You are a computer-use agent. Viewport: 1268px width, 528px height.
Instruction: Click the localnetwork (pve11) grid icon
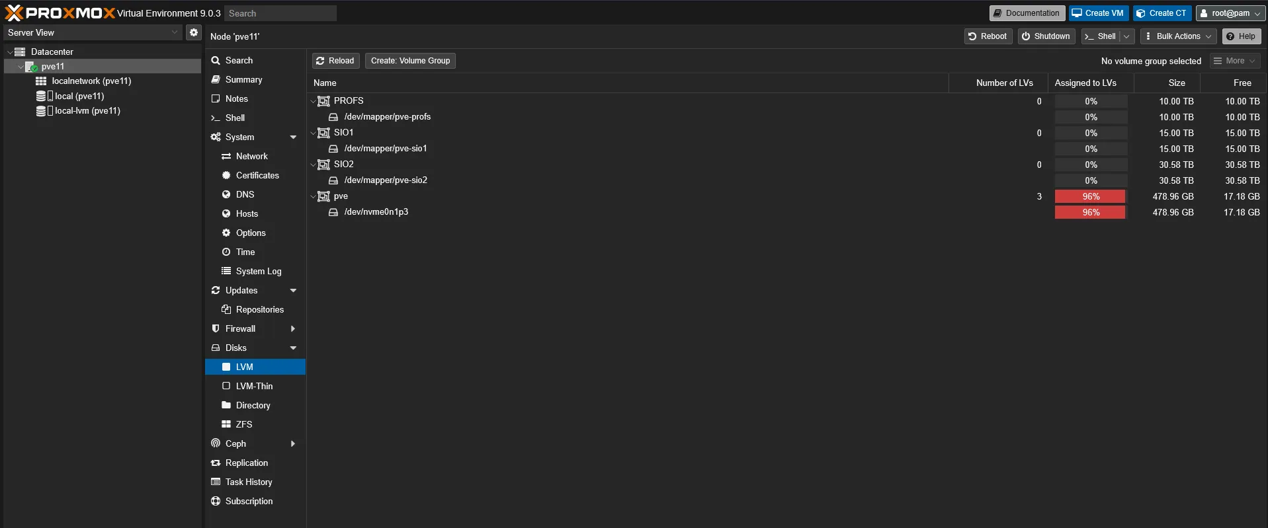41,81
